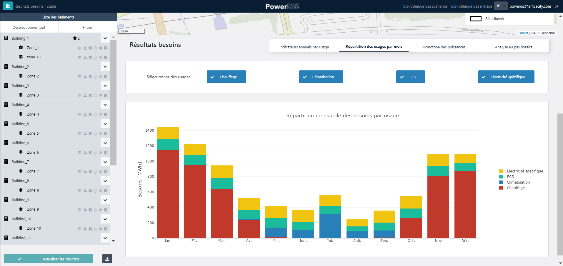Click Actualiser les résultats button

click(x=48, y=259)
